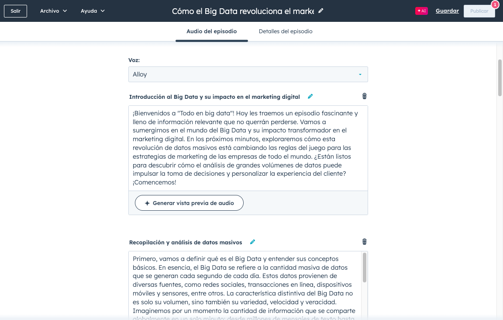Screen dimensions: 503x320
Task: Click the Publicar button
Action: (x=479, y=11)
